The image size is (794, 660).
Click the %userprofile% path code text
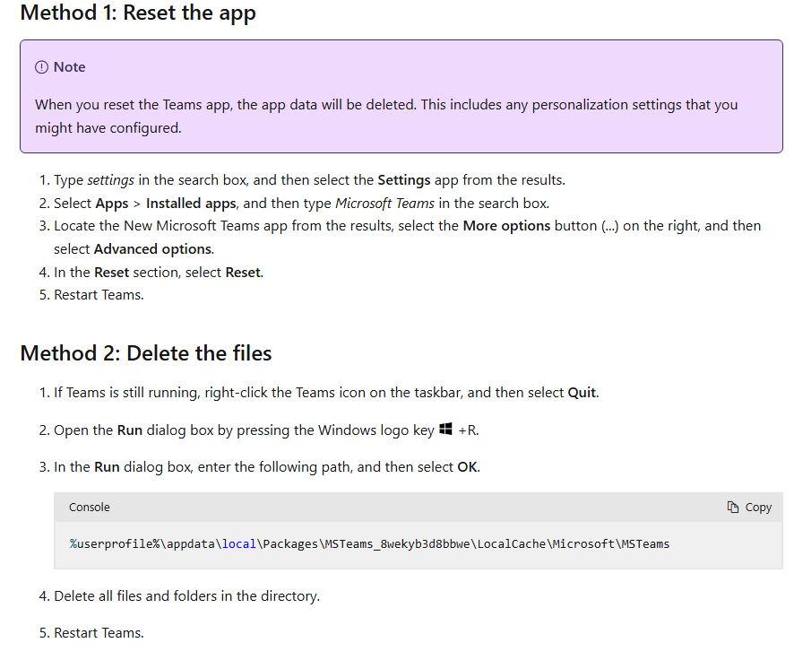[369, 544]
